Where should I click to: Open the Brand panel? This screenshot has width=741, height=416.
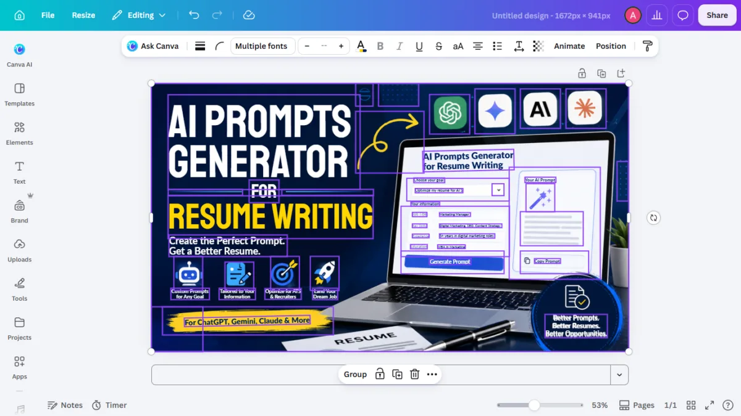20,211
